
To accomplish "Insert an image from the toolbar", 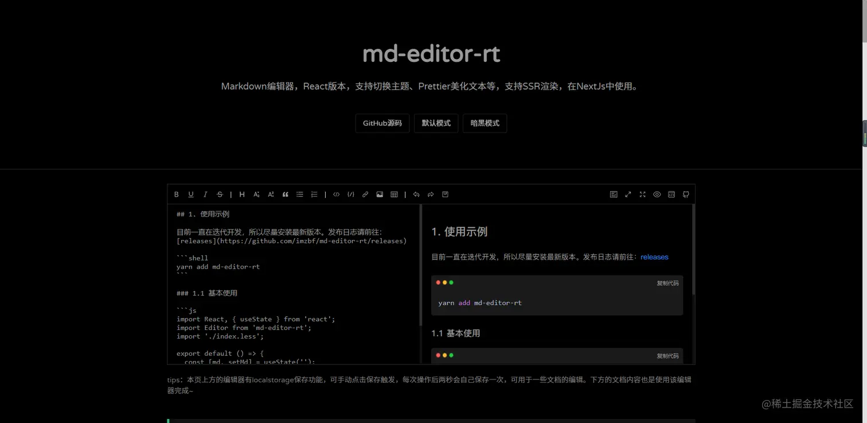I will (380, 194).
